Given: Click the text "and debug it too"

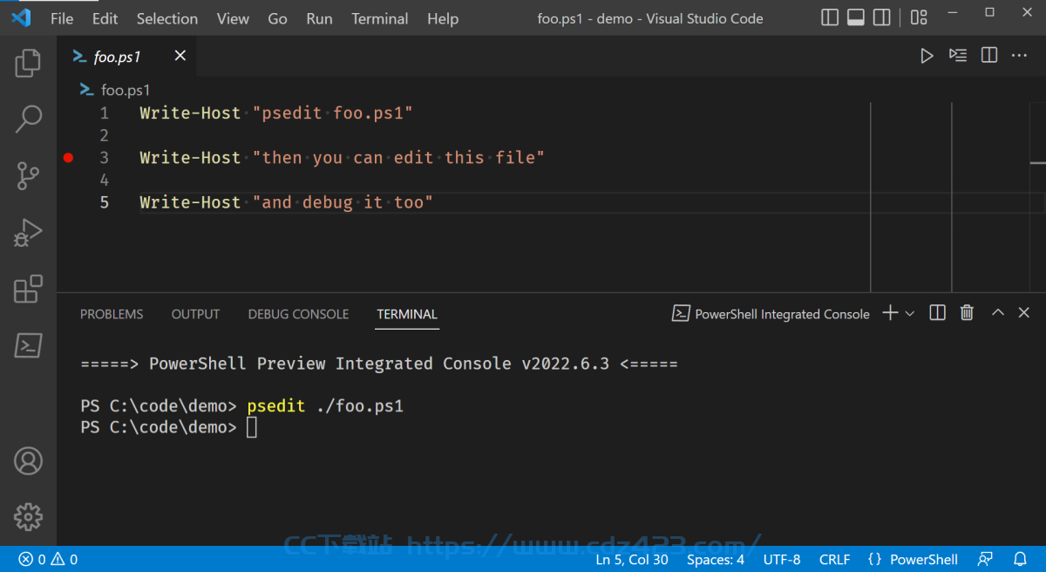Looking at the screenshot, I should (x=343, y=202).
